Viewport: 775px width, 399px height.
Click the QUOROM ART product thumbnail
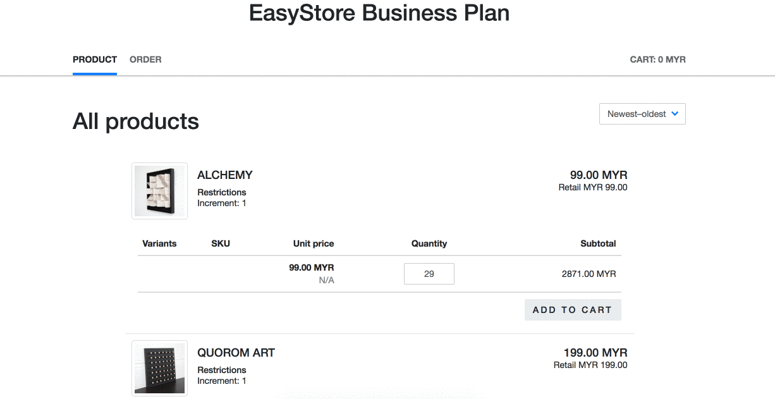159,369
